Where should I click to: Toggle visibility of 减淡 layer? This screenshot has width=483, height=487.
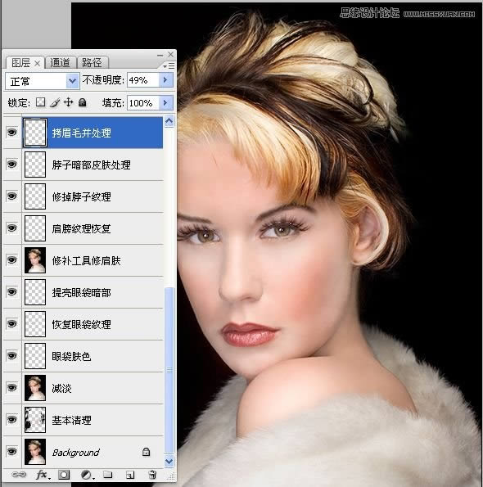11,388
